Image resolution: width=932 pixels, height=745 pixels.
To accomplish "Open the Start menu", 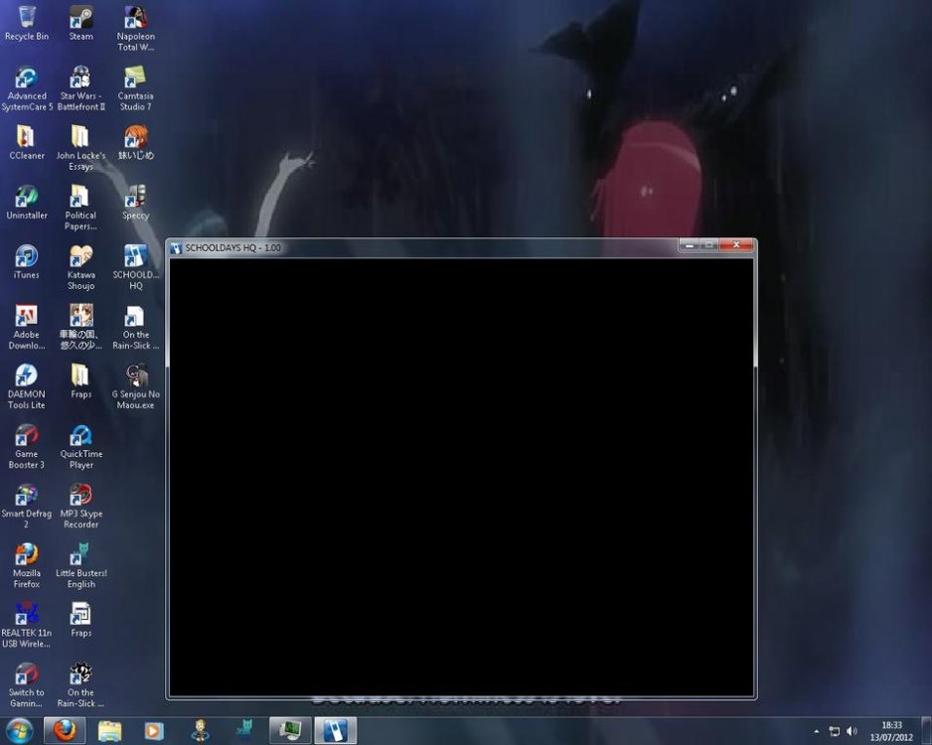I will (x=20, y=730).
